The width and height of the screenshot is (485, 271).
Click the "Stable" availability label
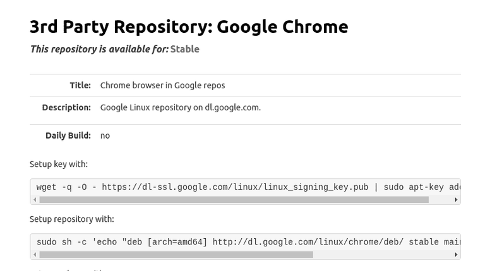(x=185, y=49)
